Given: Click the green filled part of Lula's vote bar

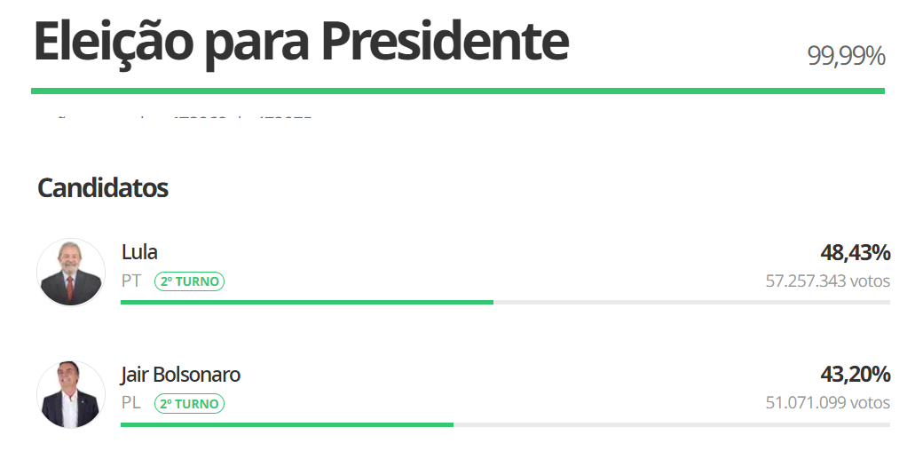Looking at the screenshot, I should [x=306, y=303].
